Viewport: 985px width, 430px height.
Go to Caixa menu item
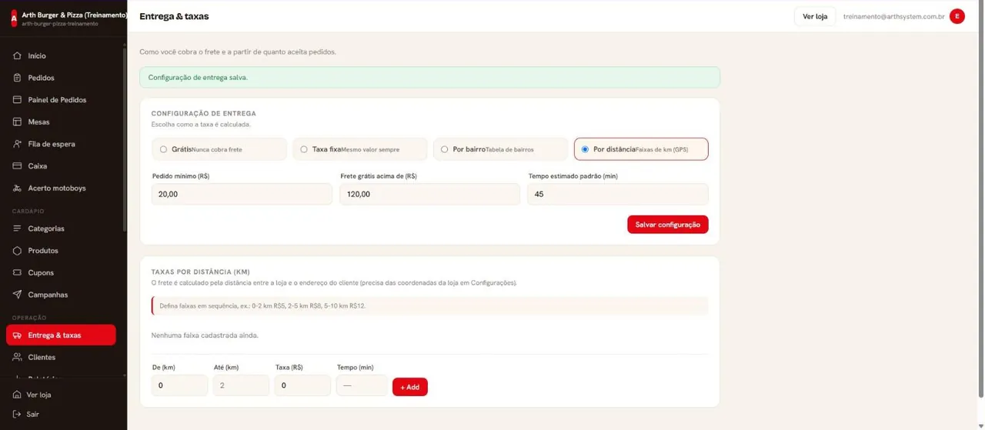(x=61, y=166)
